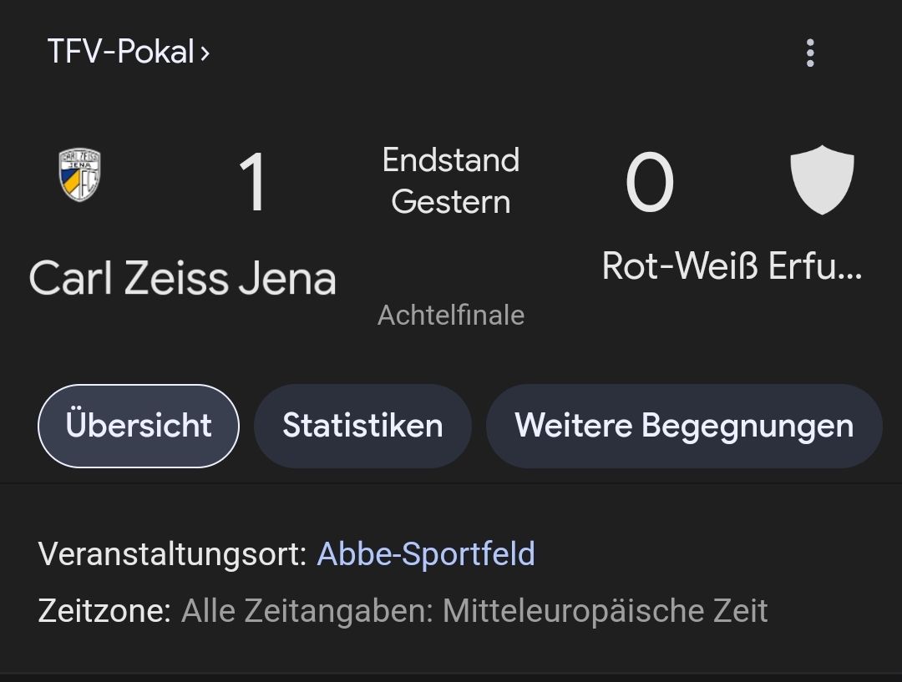
Task: Open the three-dot more options menu
Action: (809, 53)
